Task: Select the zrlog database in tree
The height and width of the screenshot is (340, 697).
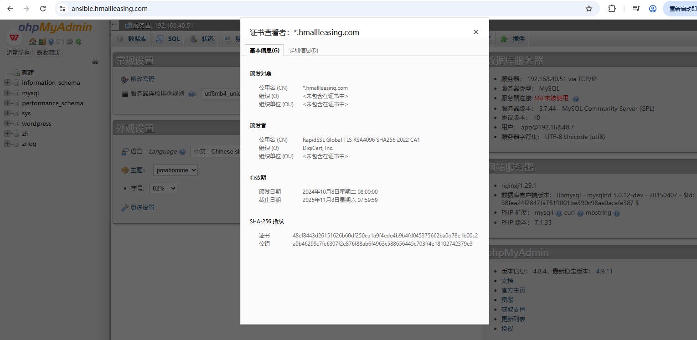Action: (29, 144)
